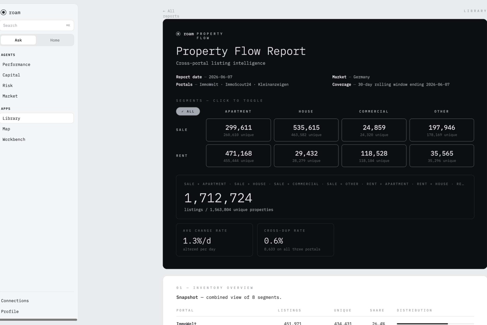The image size is (487, 325).
Task: Click the roam logo icon in sidebar
Action: [4, 12]
